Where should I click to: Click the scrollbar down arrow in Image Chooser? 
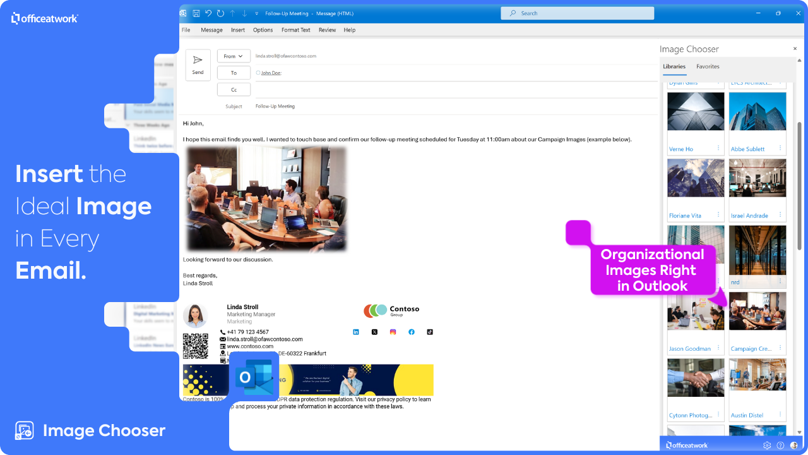coord(800,432)
